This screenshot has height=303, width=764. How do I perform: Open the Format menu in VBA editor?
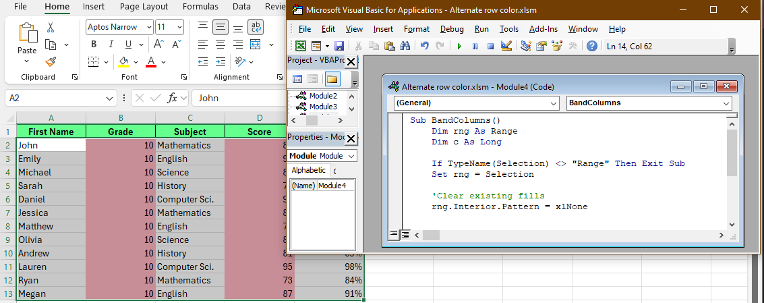coord(417,29)
